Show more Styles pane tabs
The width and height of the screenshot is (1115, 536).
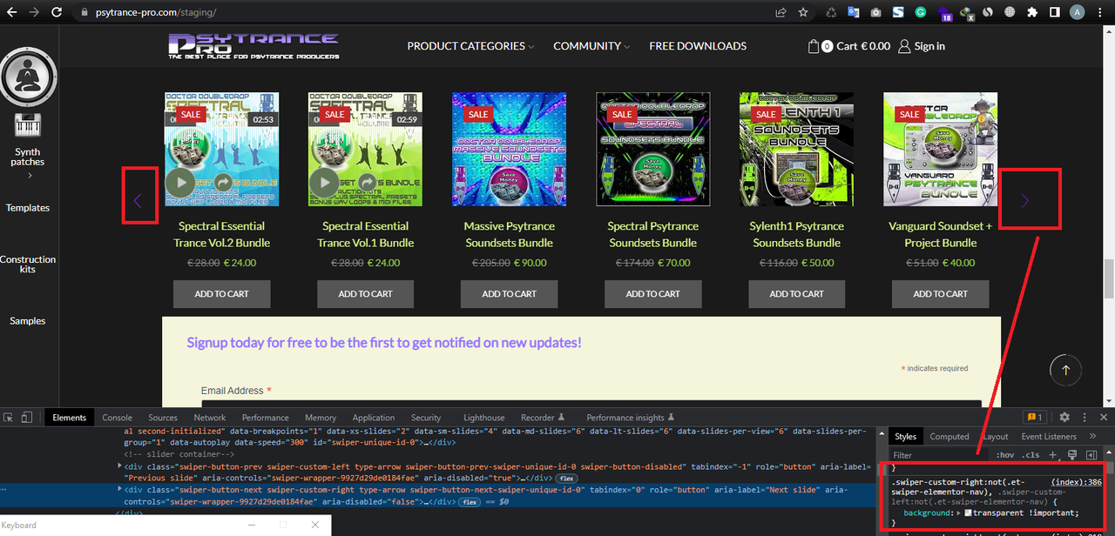(1092, 437)
